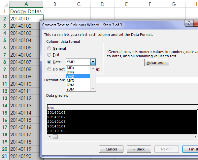Click the Advanced button
The width and height of the screenshot is (198, 160).
coord(156,63)
